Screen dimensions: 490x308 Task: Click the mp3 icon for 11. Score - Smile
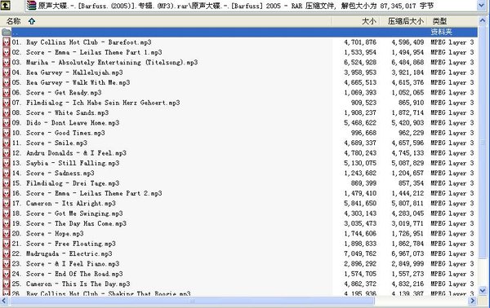7,143
